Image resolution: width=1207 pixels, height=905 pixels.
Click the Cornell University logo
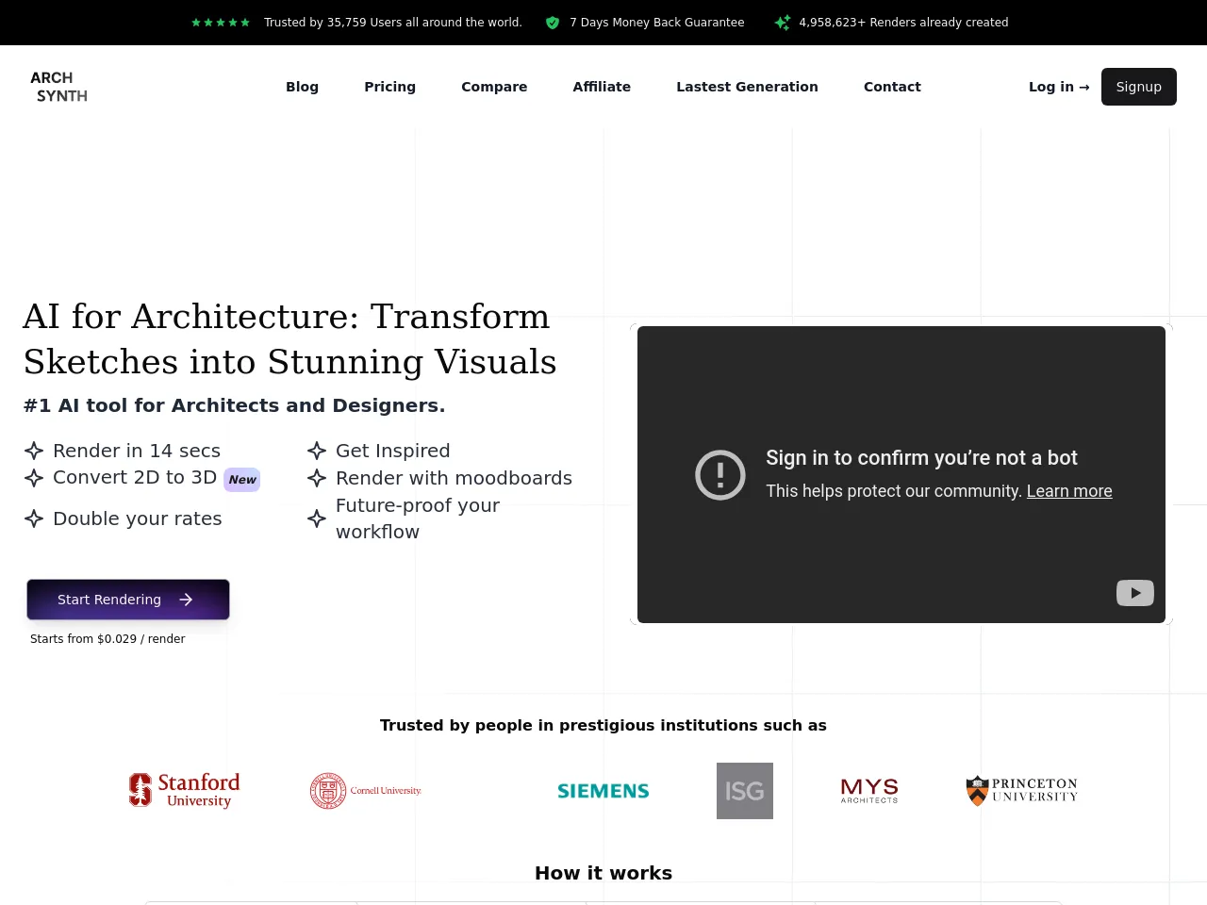click(366, 791)
